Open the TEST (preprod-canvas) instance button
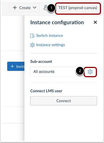The width and height of the screenshot is (104, 143). point(78,8)
